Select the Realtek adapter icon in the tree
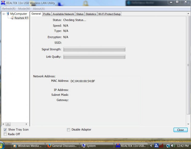This screenshot has height=149, width=191. point(12,18)
